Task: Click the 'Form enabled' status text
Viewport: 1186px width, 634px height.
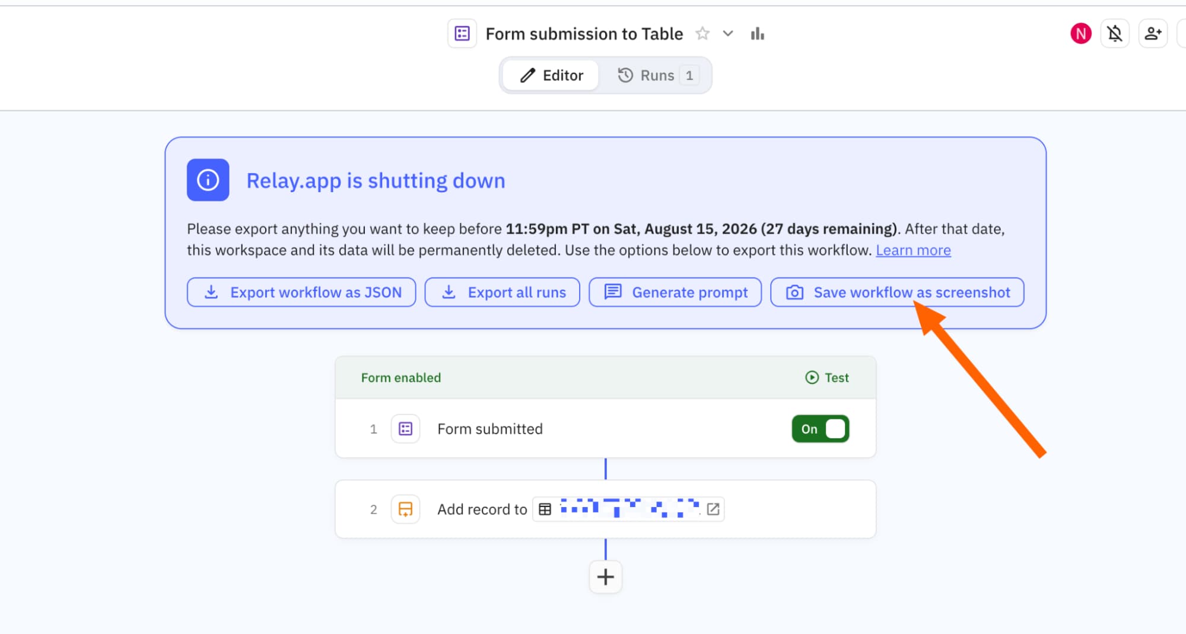Action: (x=401, y=378)
